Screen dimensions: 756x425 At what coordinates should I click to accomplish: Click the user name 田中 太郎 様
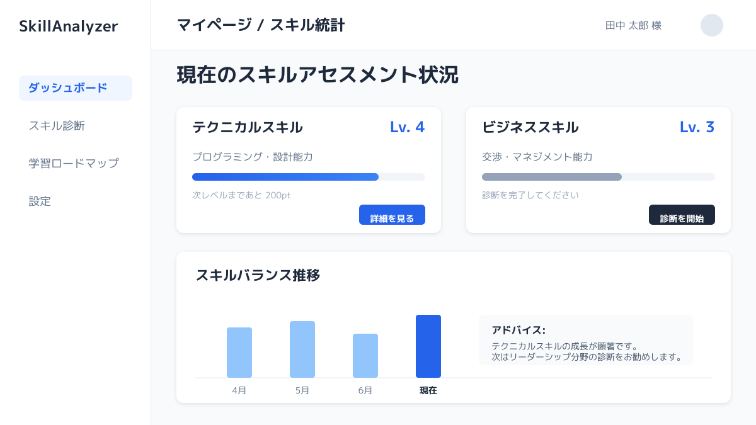tap(633, 26)
